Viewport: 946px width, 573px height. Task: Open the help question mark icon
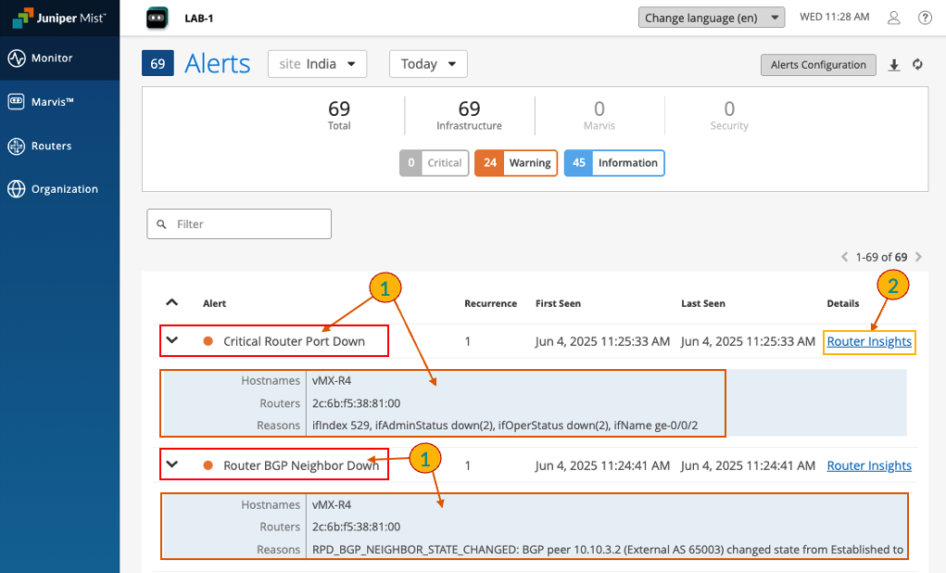[x=925, y=18]
